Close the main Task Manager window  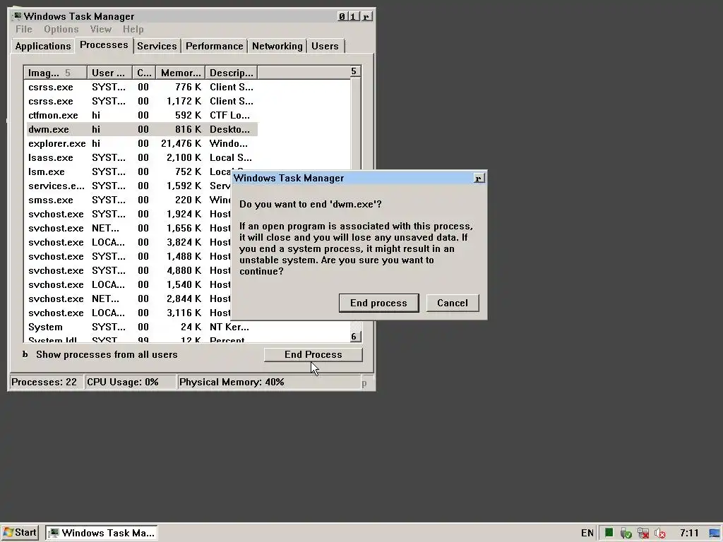pos(366,17)
